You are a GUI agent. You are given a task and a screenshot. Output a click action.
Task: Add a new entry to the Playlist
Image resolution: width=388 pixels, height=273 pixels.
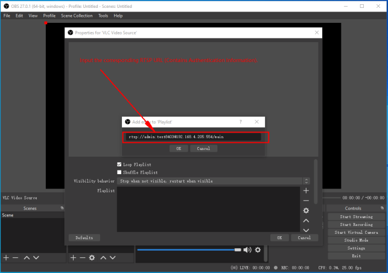coord(306,190)
